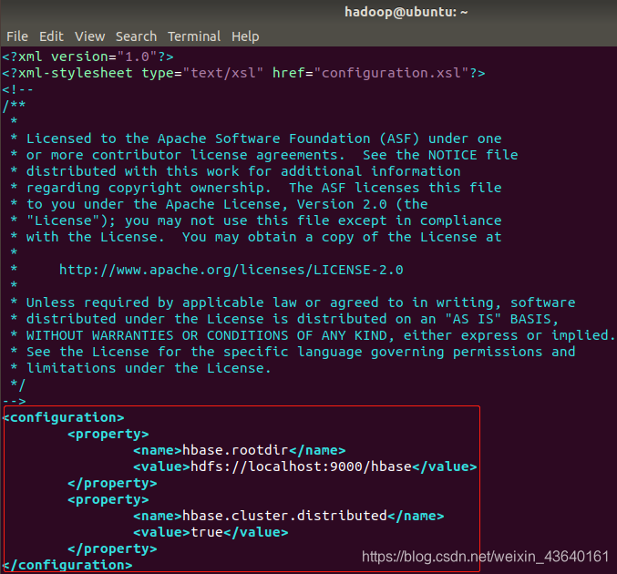Click the first opening <property> tag
This screenshot has width=617, height=574.
(x=108, y=434)
